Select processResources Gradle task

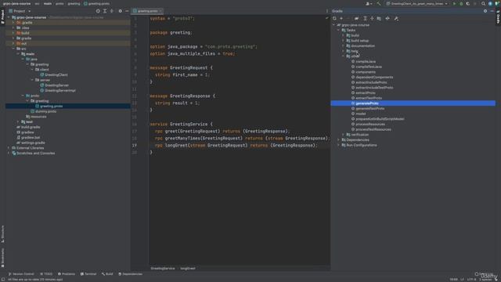370,124
